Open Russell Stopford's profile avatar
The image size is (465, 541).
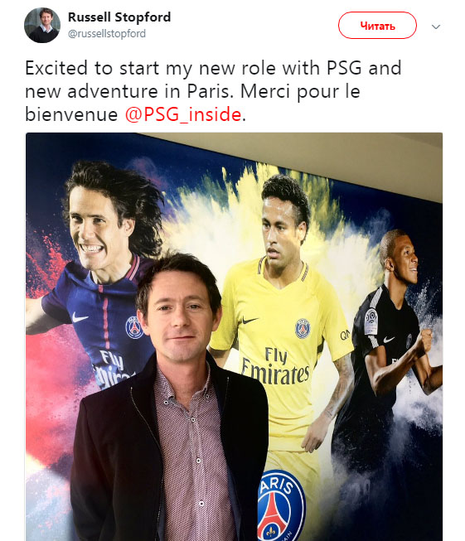point(42,25)
